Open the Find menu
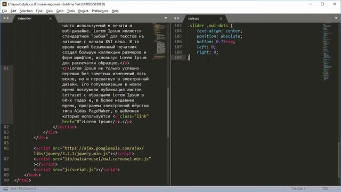 click(39, 11)
